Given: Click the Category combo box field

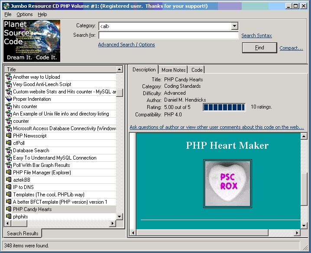Looking at the screenshot, I should click(x=168, y=26).
